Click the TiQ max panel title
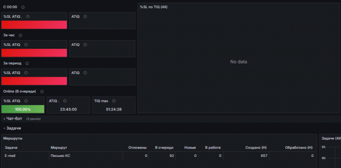This screenshot has height=168, width=341. tap(101, 101)
